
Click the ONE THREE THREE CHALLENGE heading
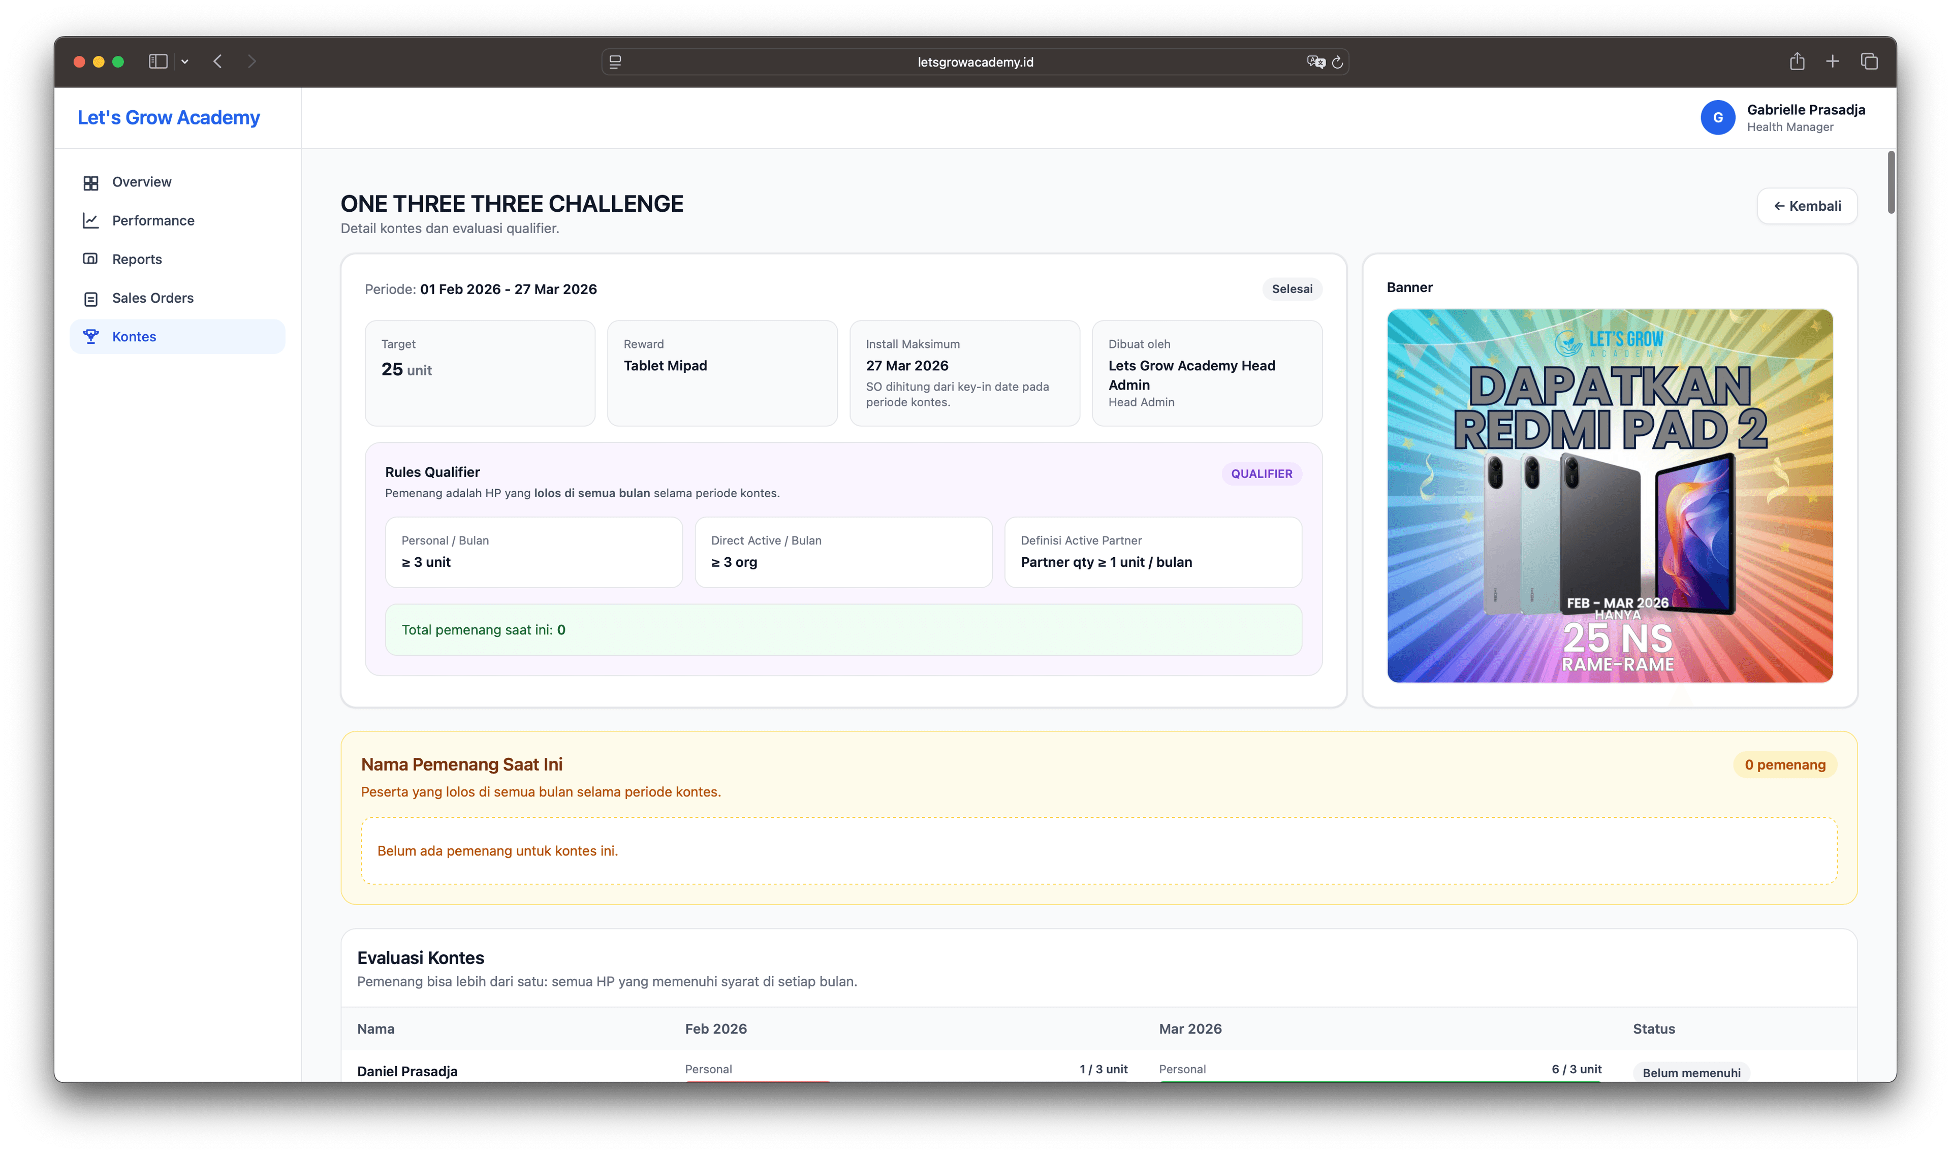pos(512,204)
